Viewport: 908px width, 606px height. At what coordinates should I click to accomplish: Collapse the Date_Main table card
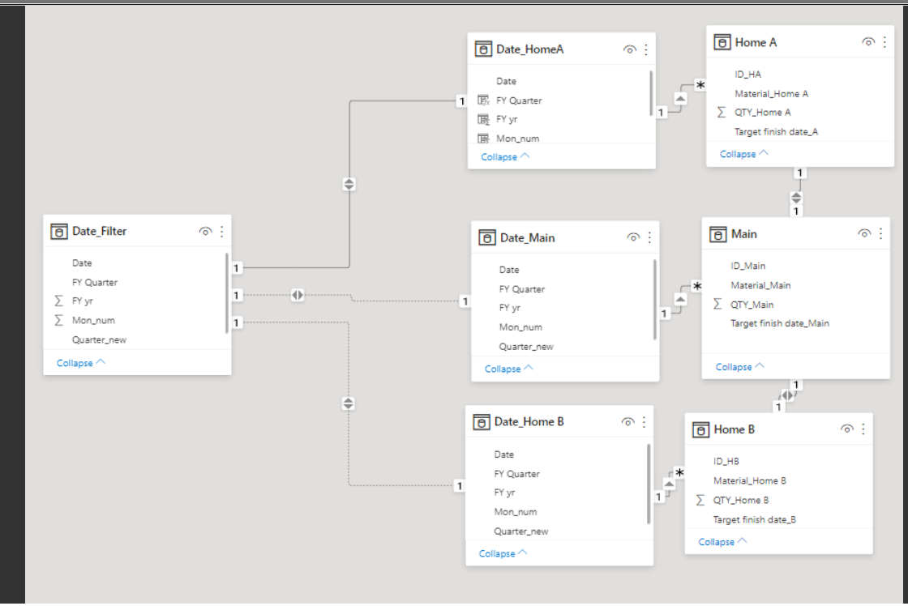pos(509,369)
